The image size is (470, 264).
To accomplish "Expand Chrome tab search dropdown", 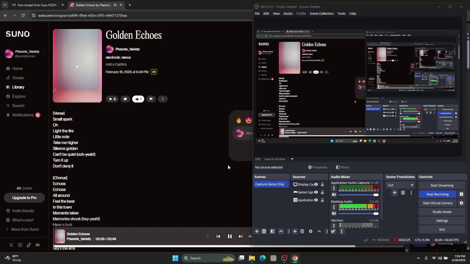I will pyautogui.click(x=5, y=5).
